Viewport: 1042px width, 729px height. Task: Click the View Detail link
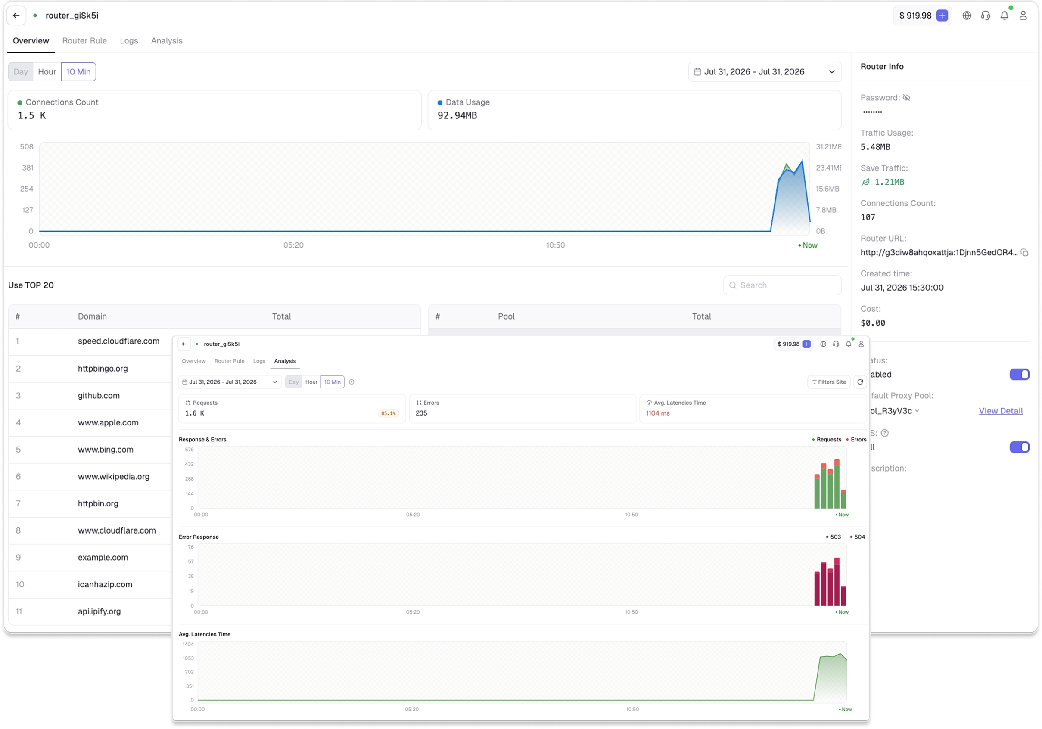[1001, 411]
